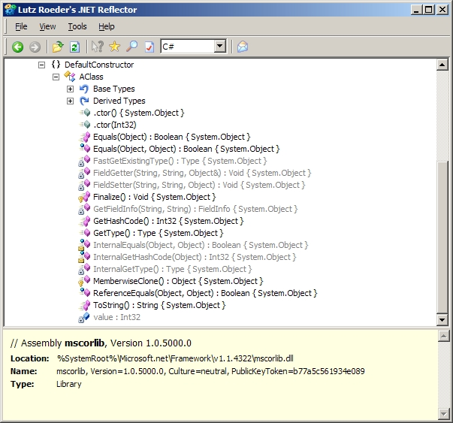Click tree scrollbar down arrow

click(442, 319)
